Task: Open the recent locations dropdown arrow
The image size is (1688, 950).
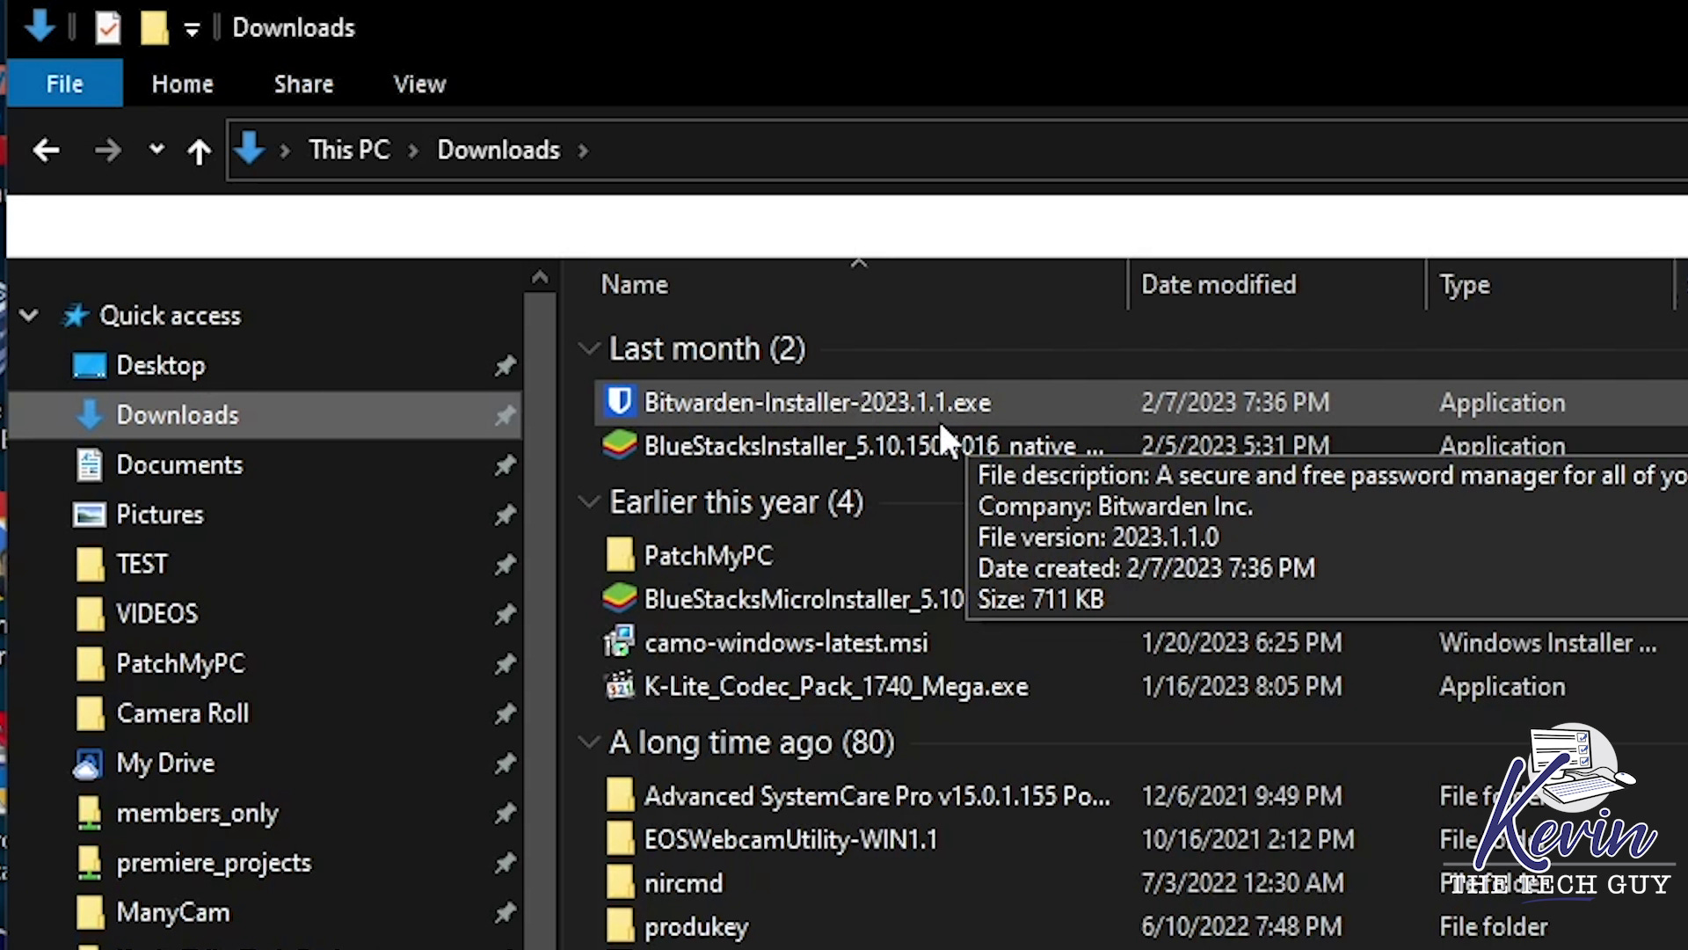Action: tap(156, 150)
